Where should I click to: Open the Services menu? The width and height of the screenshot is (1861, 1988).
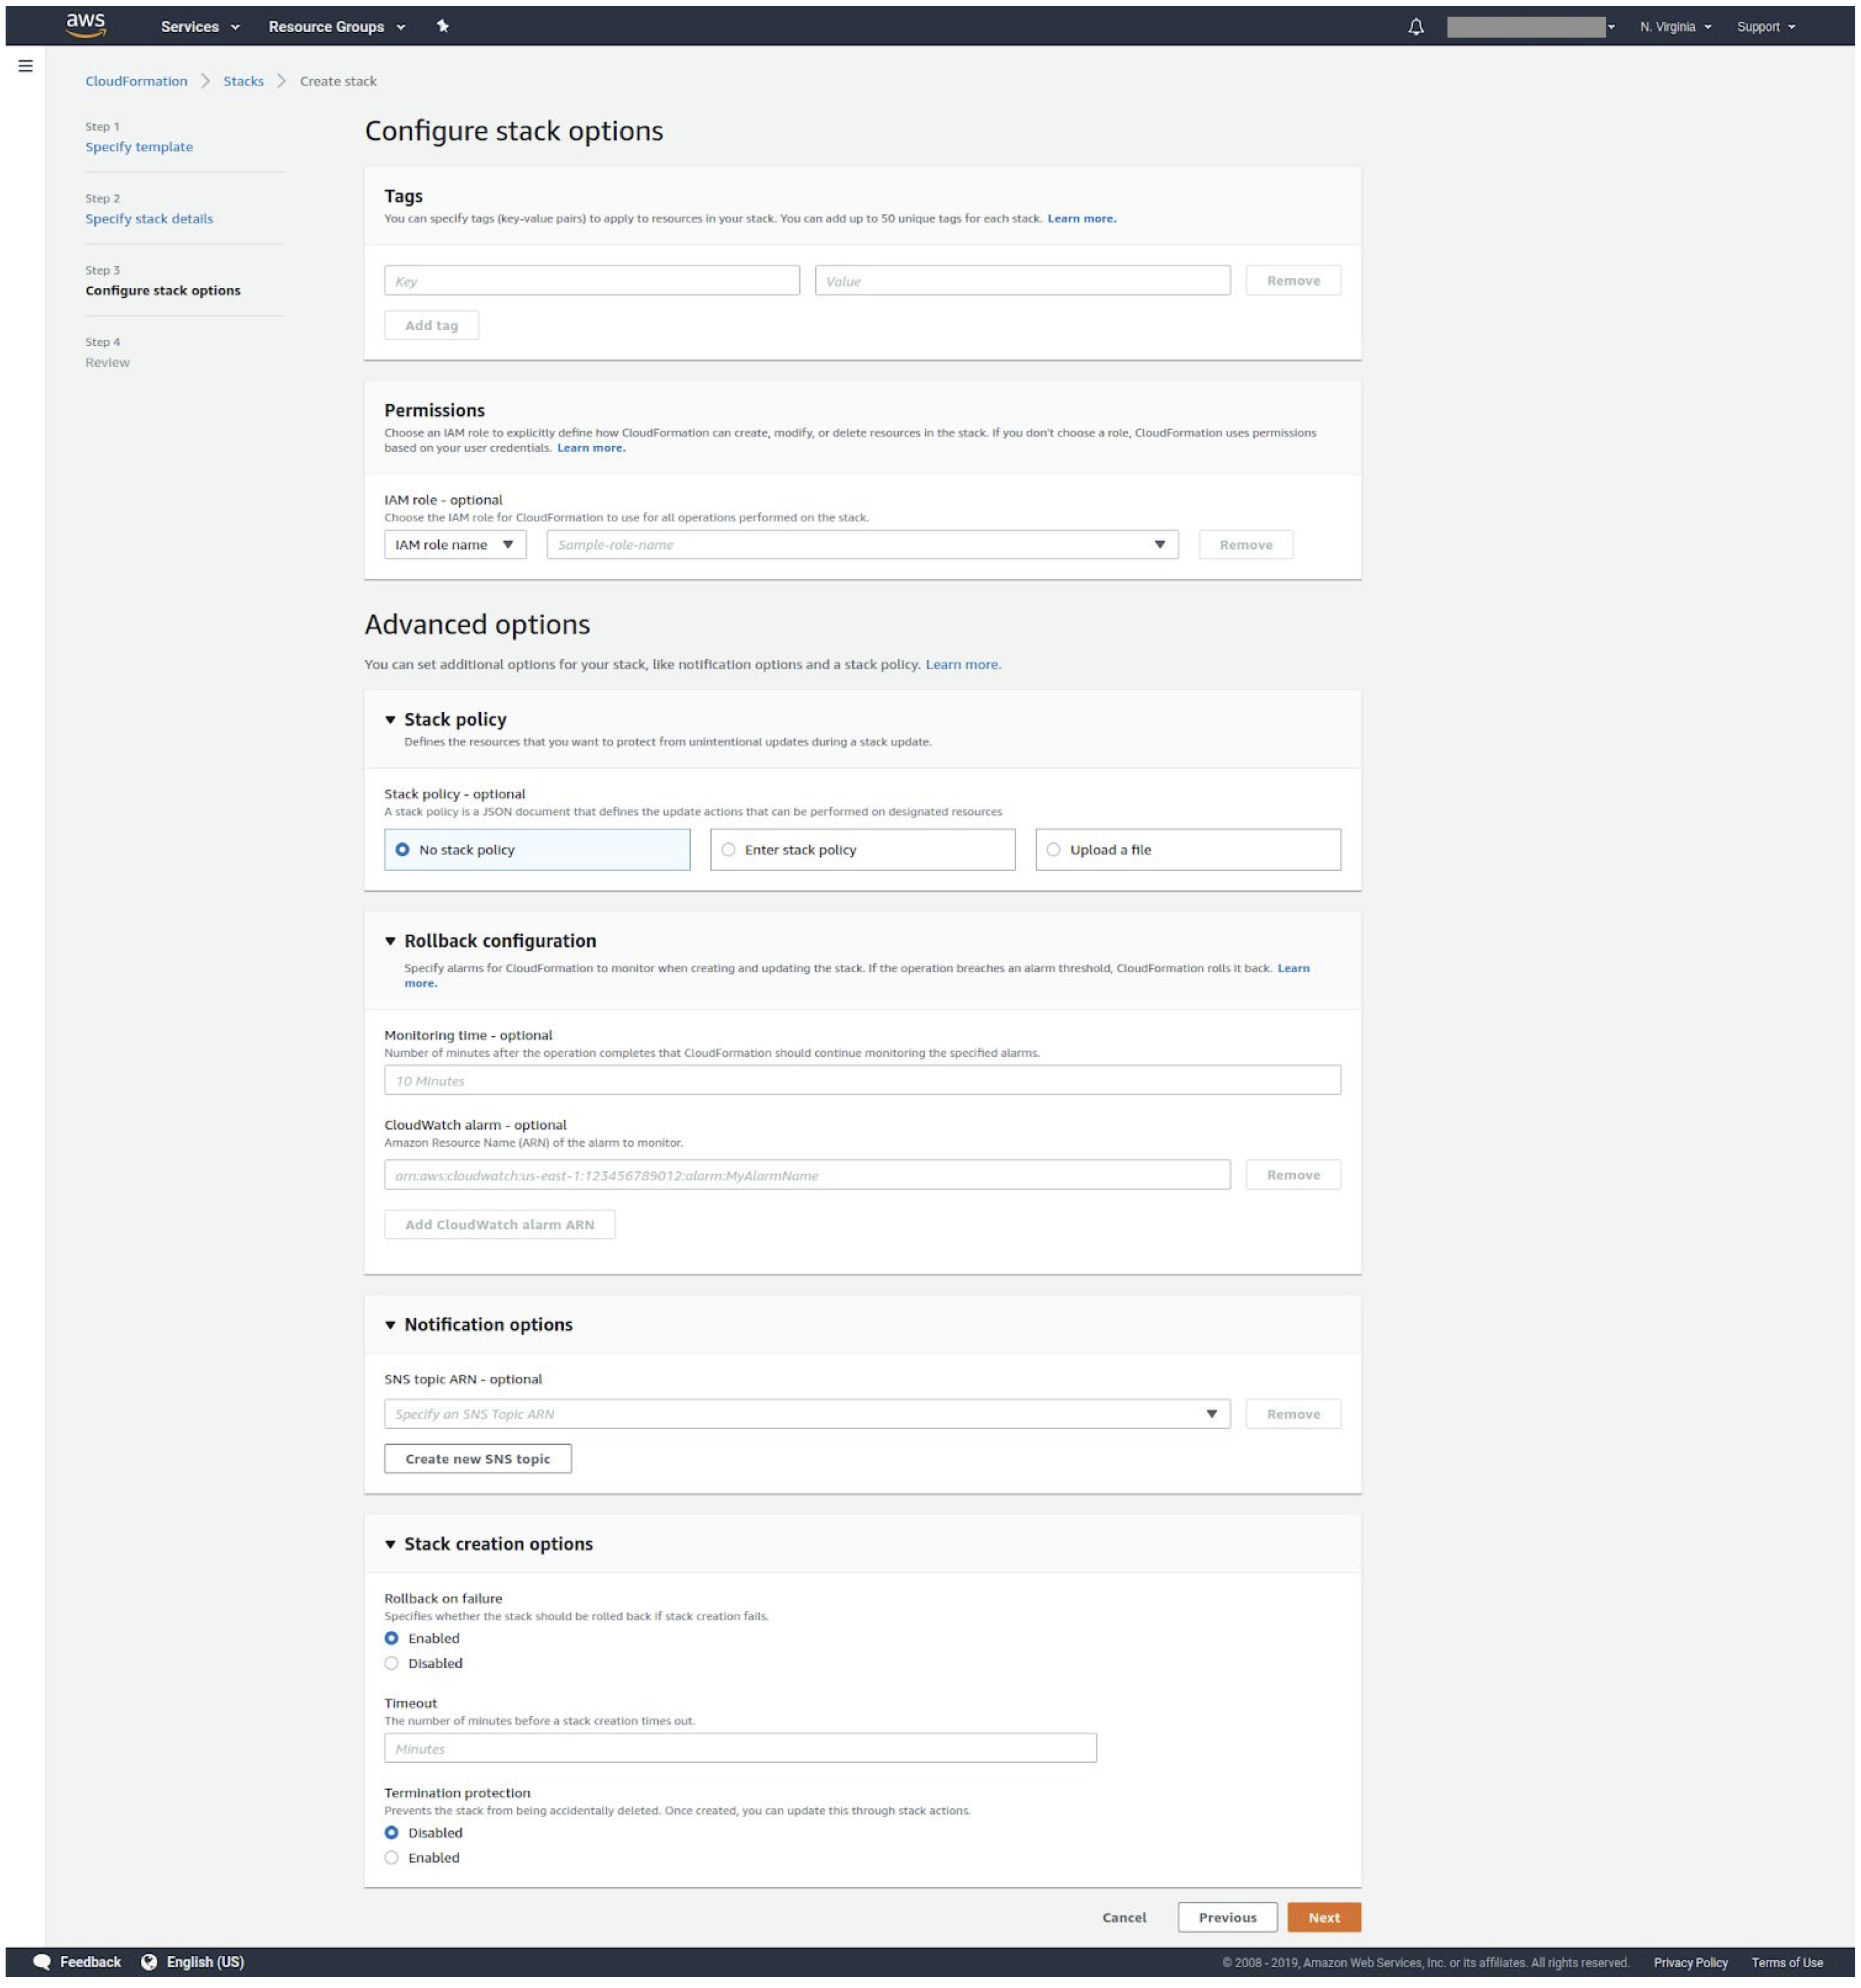[190, 27]
